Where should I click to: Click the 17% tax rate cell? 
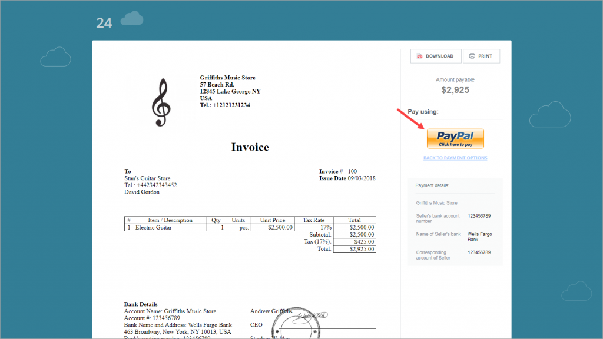tap(314, 228)
